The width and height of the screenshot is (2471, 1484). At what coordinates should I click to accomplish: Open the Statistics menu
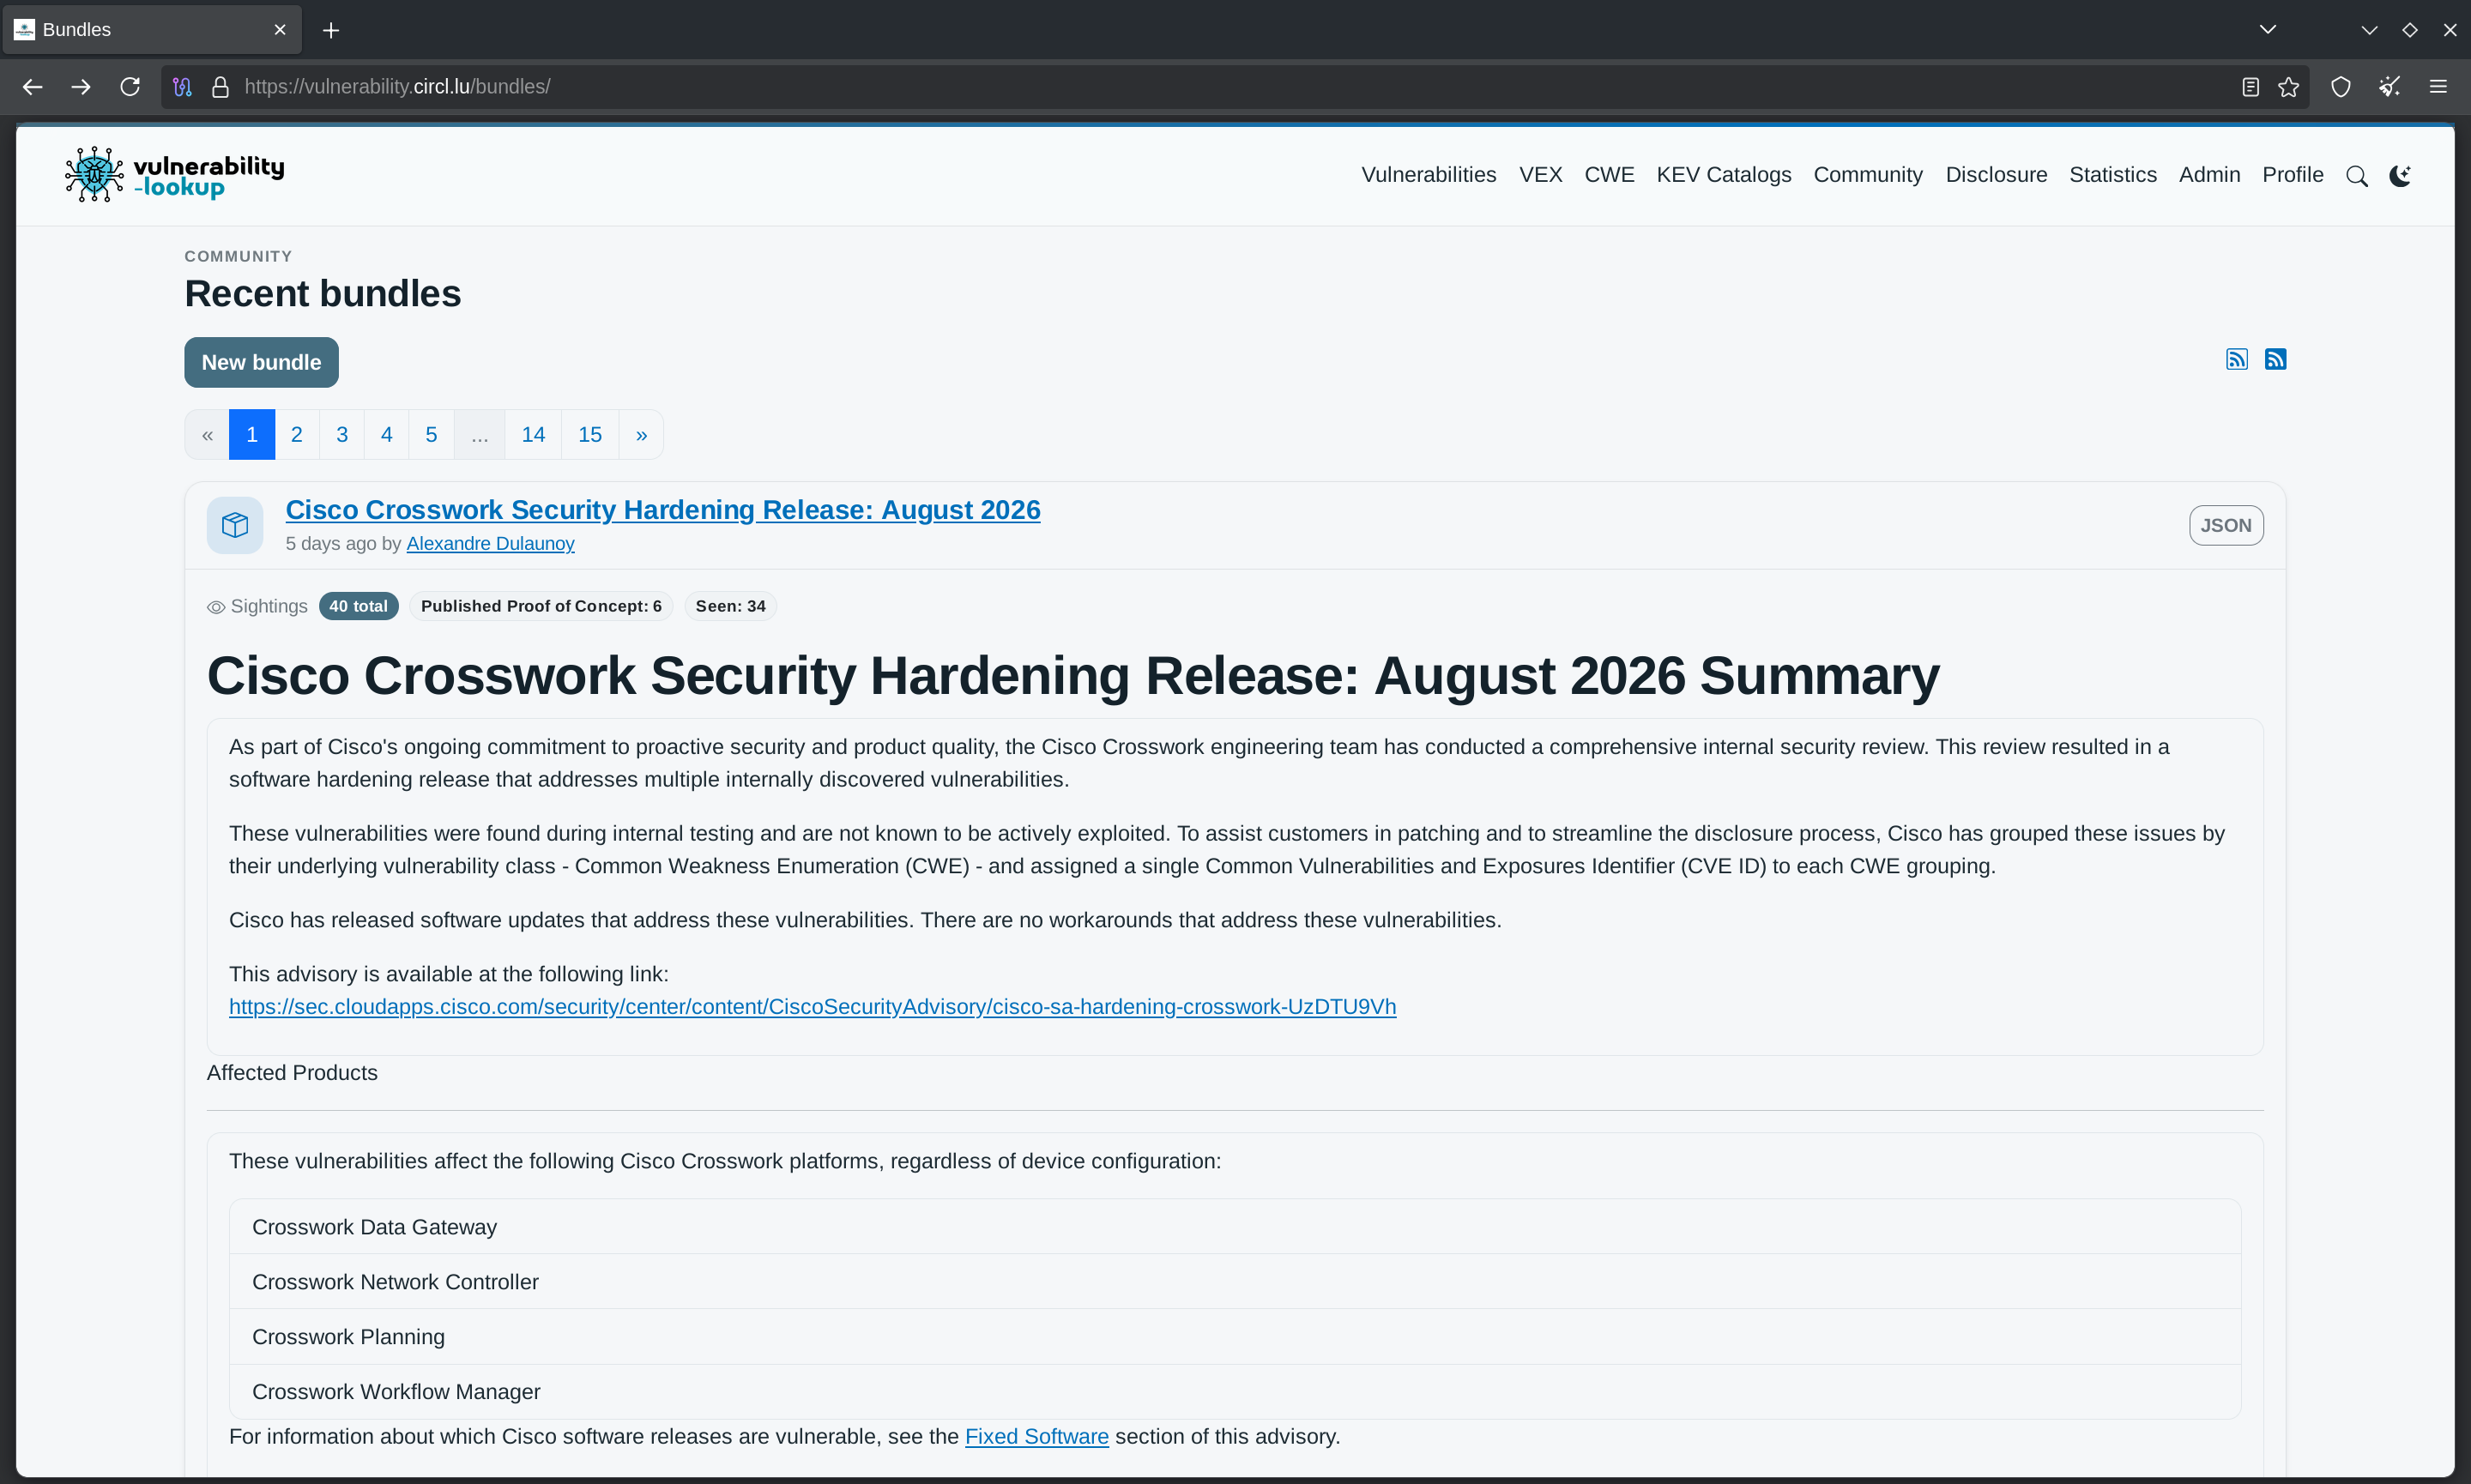point(2112,175)
